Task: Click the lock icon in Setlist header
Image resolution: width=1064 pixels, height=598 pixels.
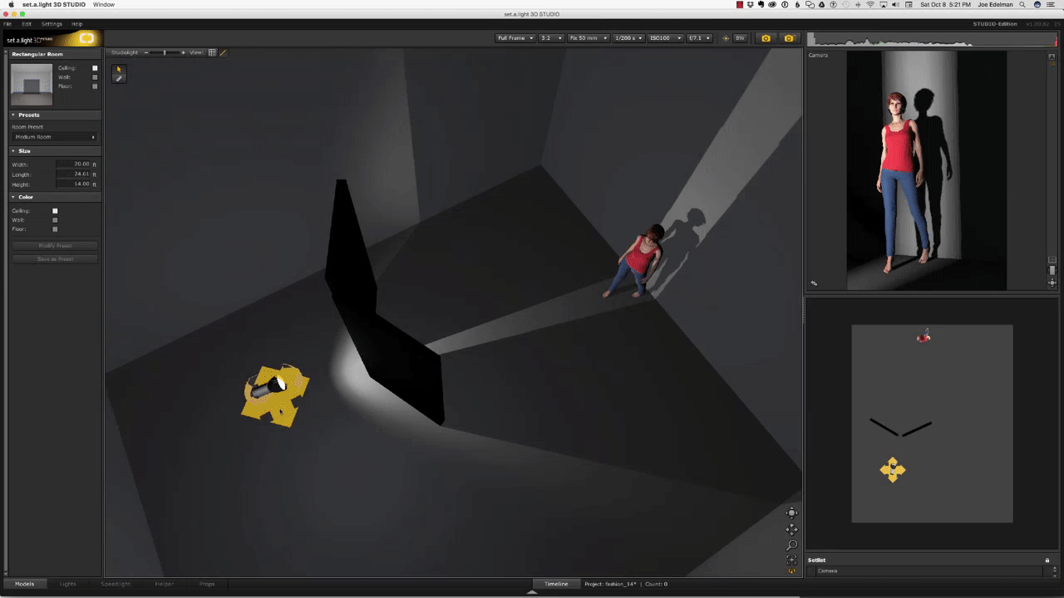Action: click(x=1047, y=560)
